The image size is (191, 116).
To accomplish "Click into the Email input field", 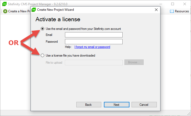I will pos(94,35).
